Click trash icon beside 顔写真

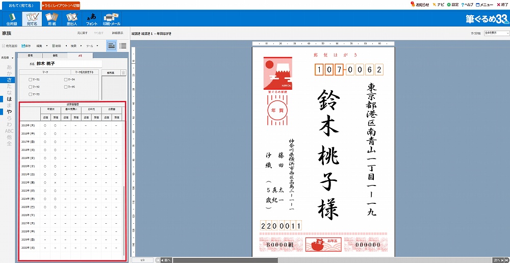coord(123,73)
